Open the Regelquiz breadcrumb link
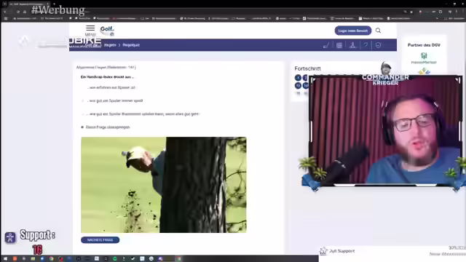The width and height of the screenshot is (466, 262). pyautogui.click(x=131, y=45)
